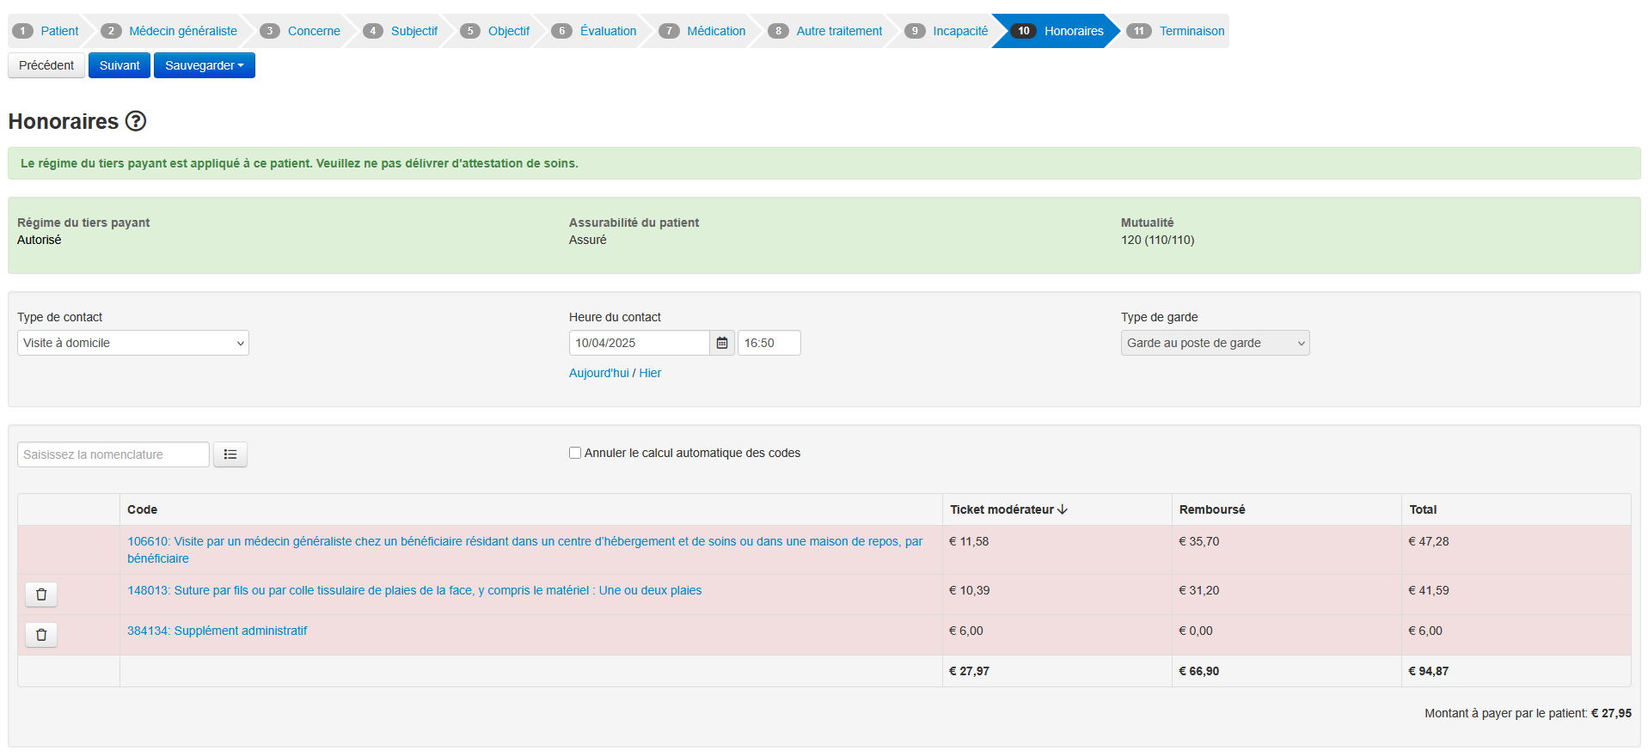Select the € 66,90 remboursé sum
The height and width of the screenshot is (756, 1648).
click(1199, 671)
